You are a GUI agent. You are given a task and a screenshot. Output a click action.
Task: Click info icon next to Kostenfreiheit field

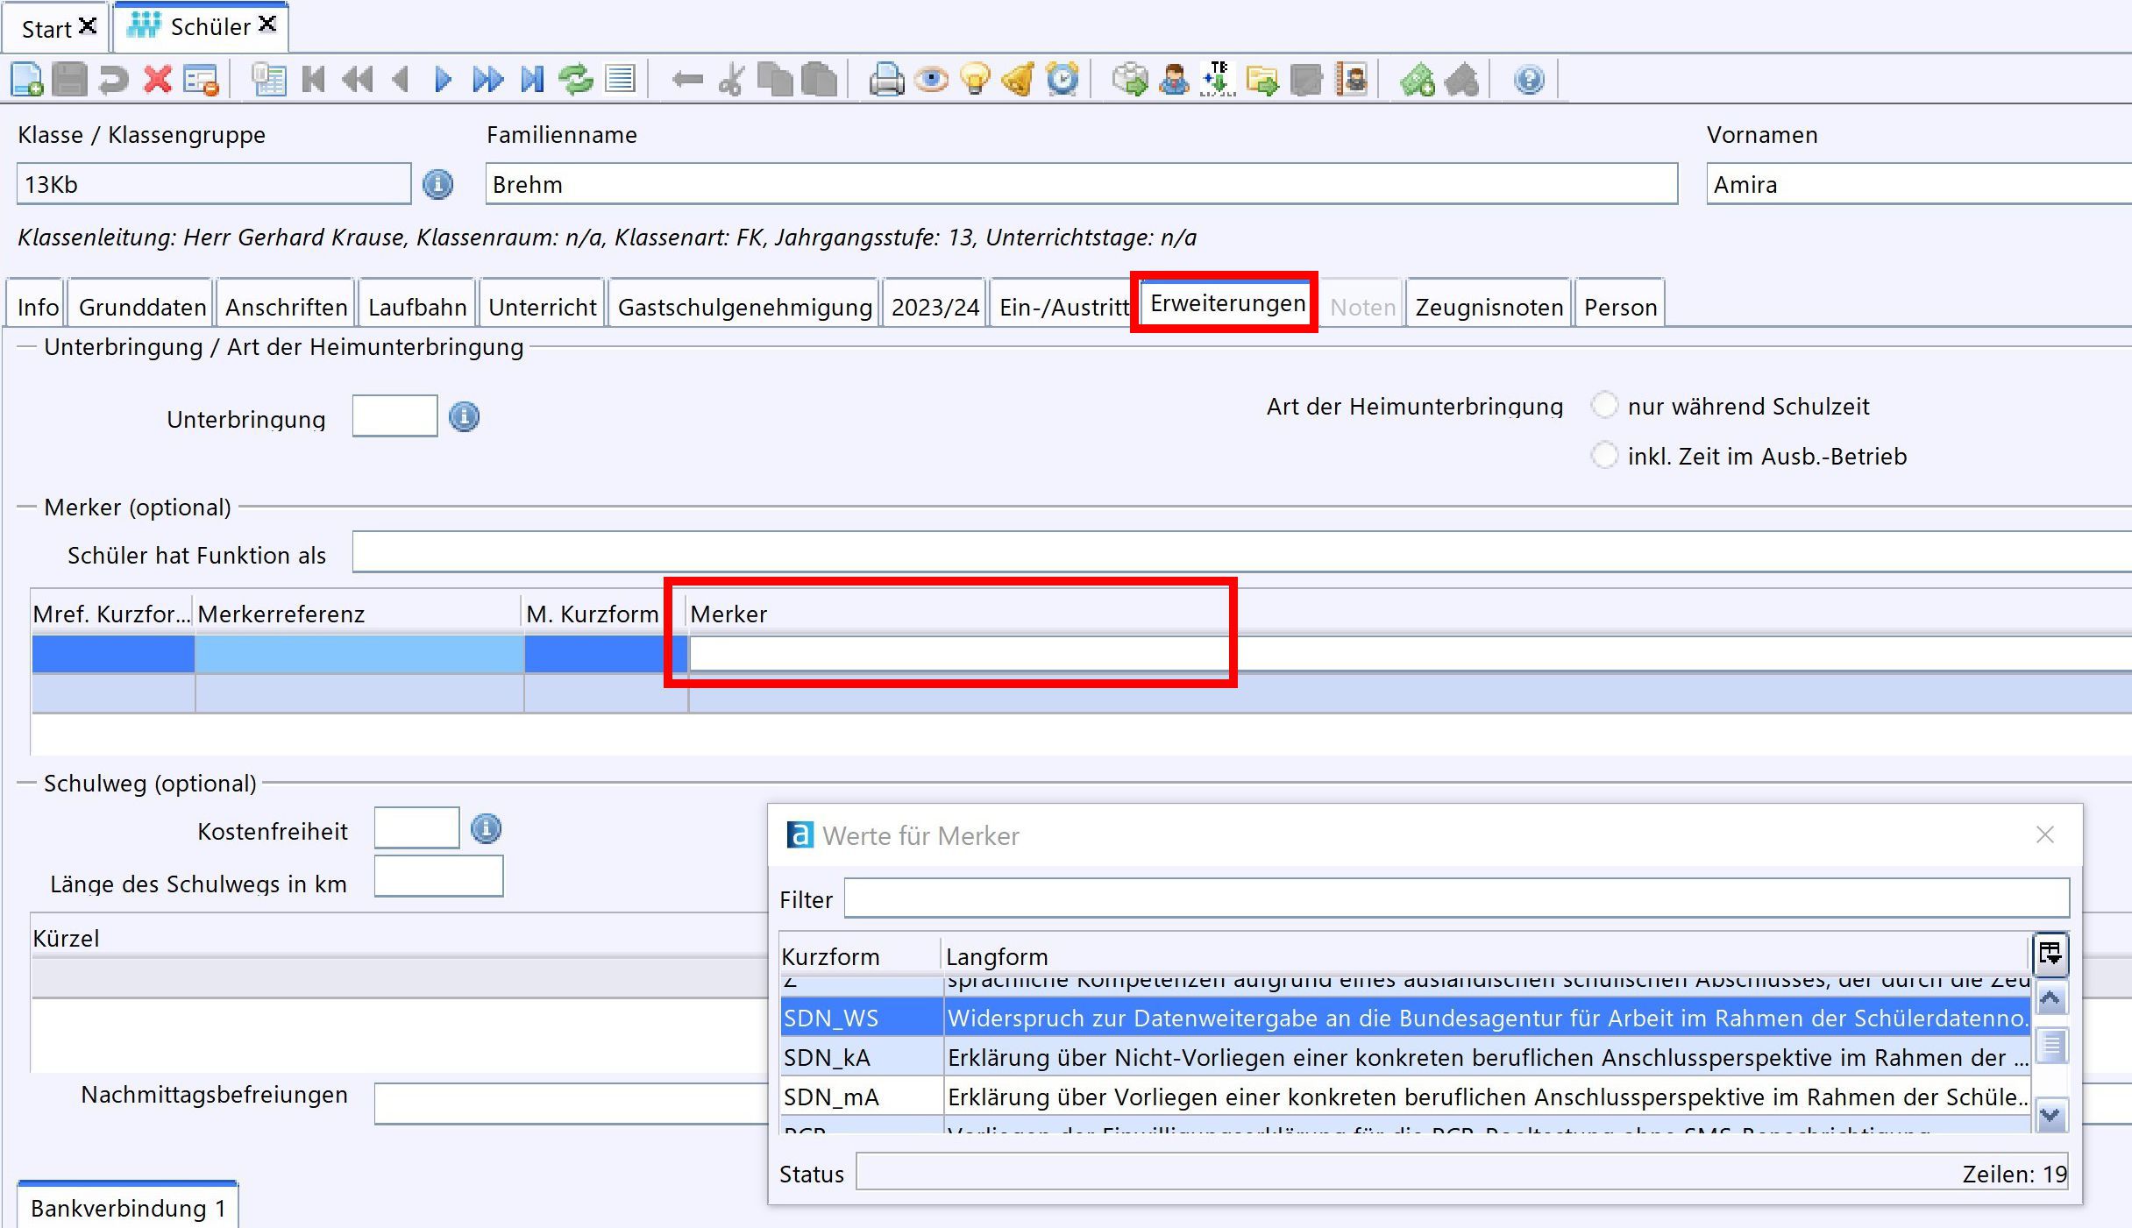tap(487, 828)
